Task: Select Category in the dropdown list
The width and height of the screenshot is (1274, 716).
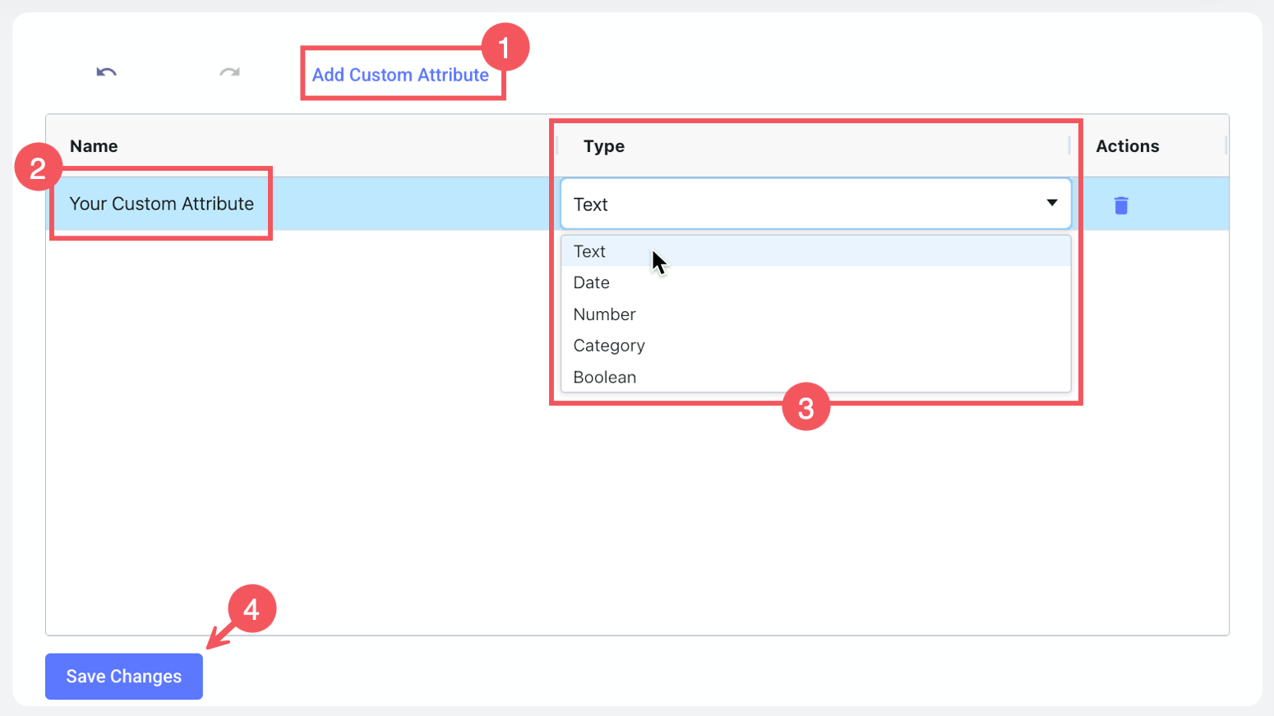Action: [x=609, y=346]
